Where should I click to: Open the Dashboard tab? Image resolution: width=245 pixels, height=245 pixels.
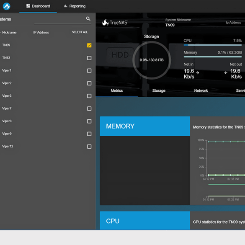click(x=38, y=6)
